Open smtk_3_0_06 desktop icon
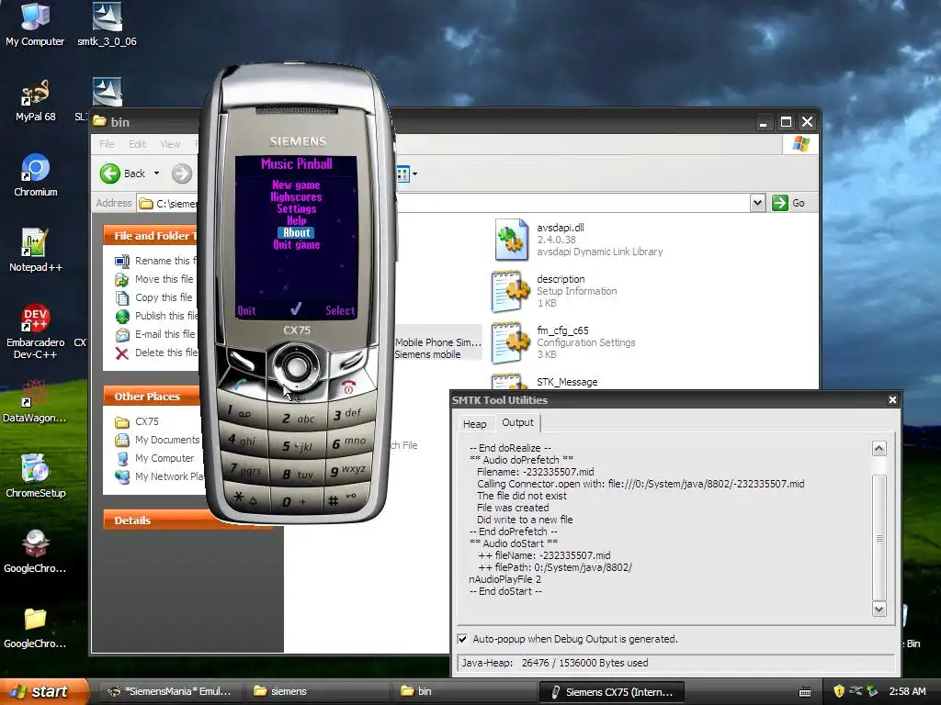 point(107,24)
